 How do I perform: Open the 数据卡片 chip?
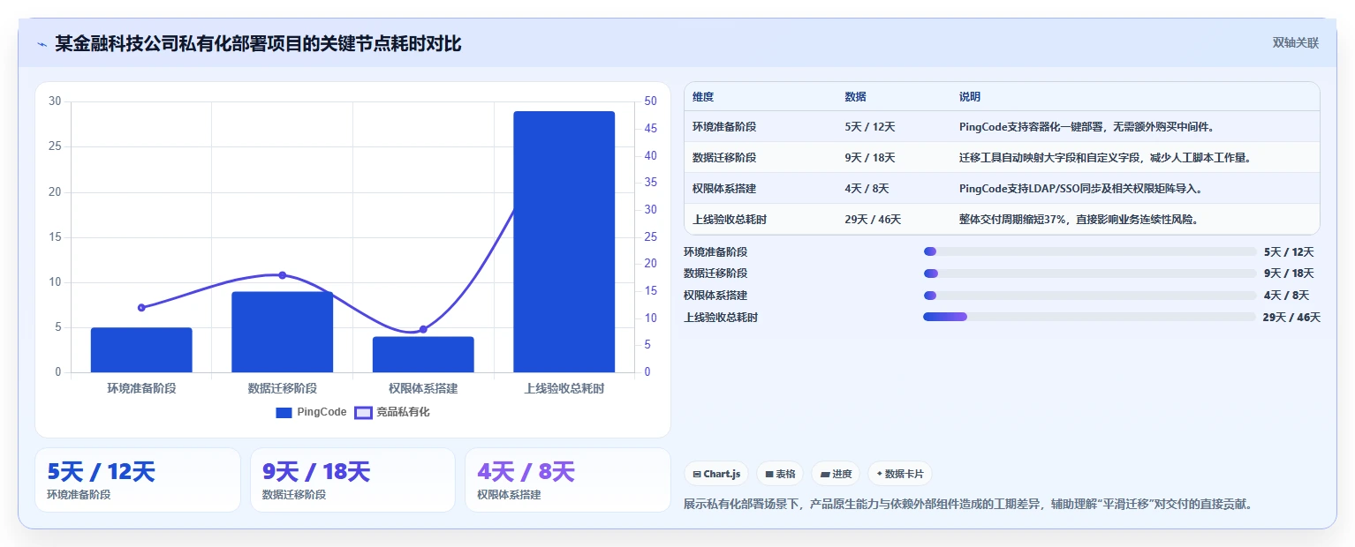coord(899,474)
